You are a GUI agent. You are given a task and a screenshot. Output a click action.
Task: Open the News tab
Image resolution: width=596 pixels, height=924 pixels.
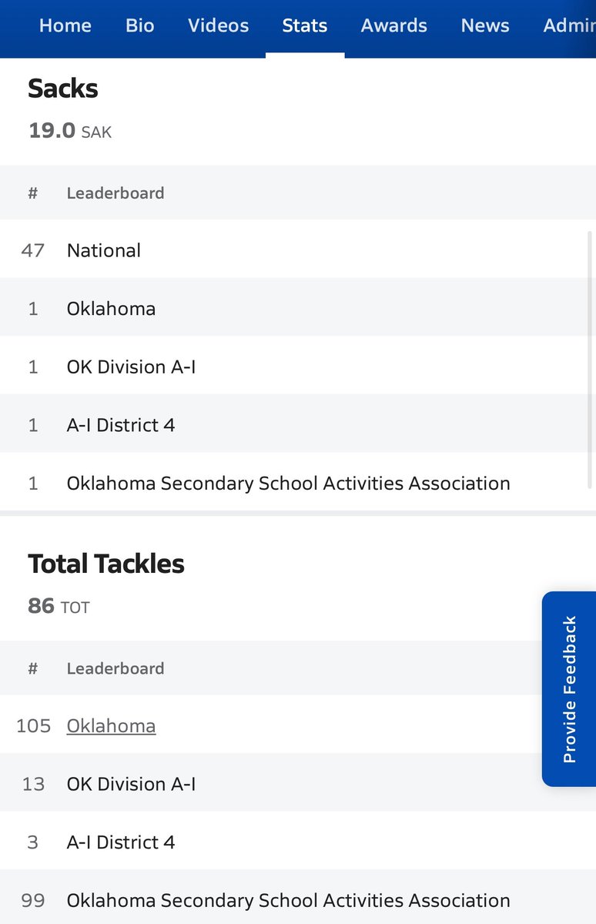coord(485,25)
